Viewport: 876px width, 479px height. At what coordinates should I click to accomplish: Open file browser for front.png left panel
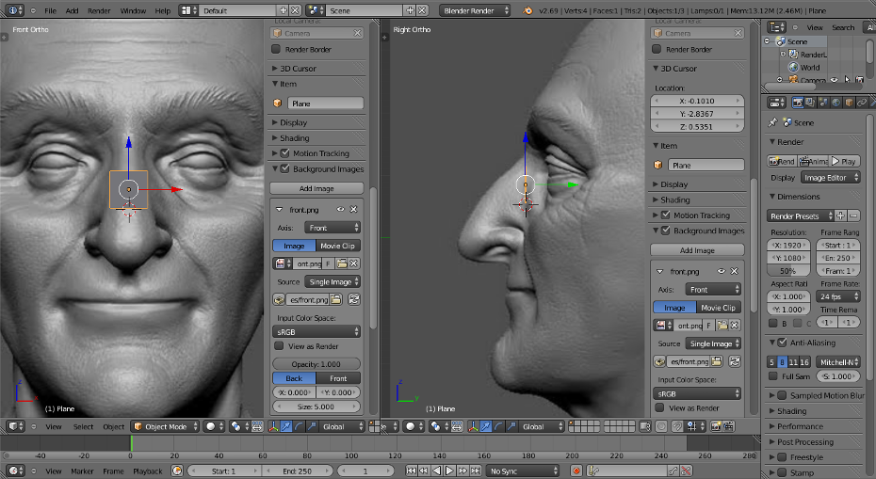pos(335,300)
